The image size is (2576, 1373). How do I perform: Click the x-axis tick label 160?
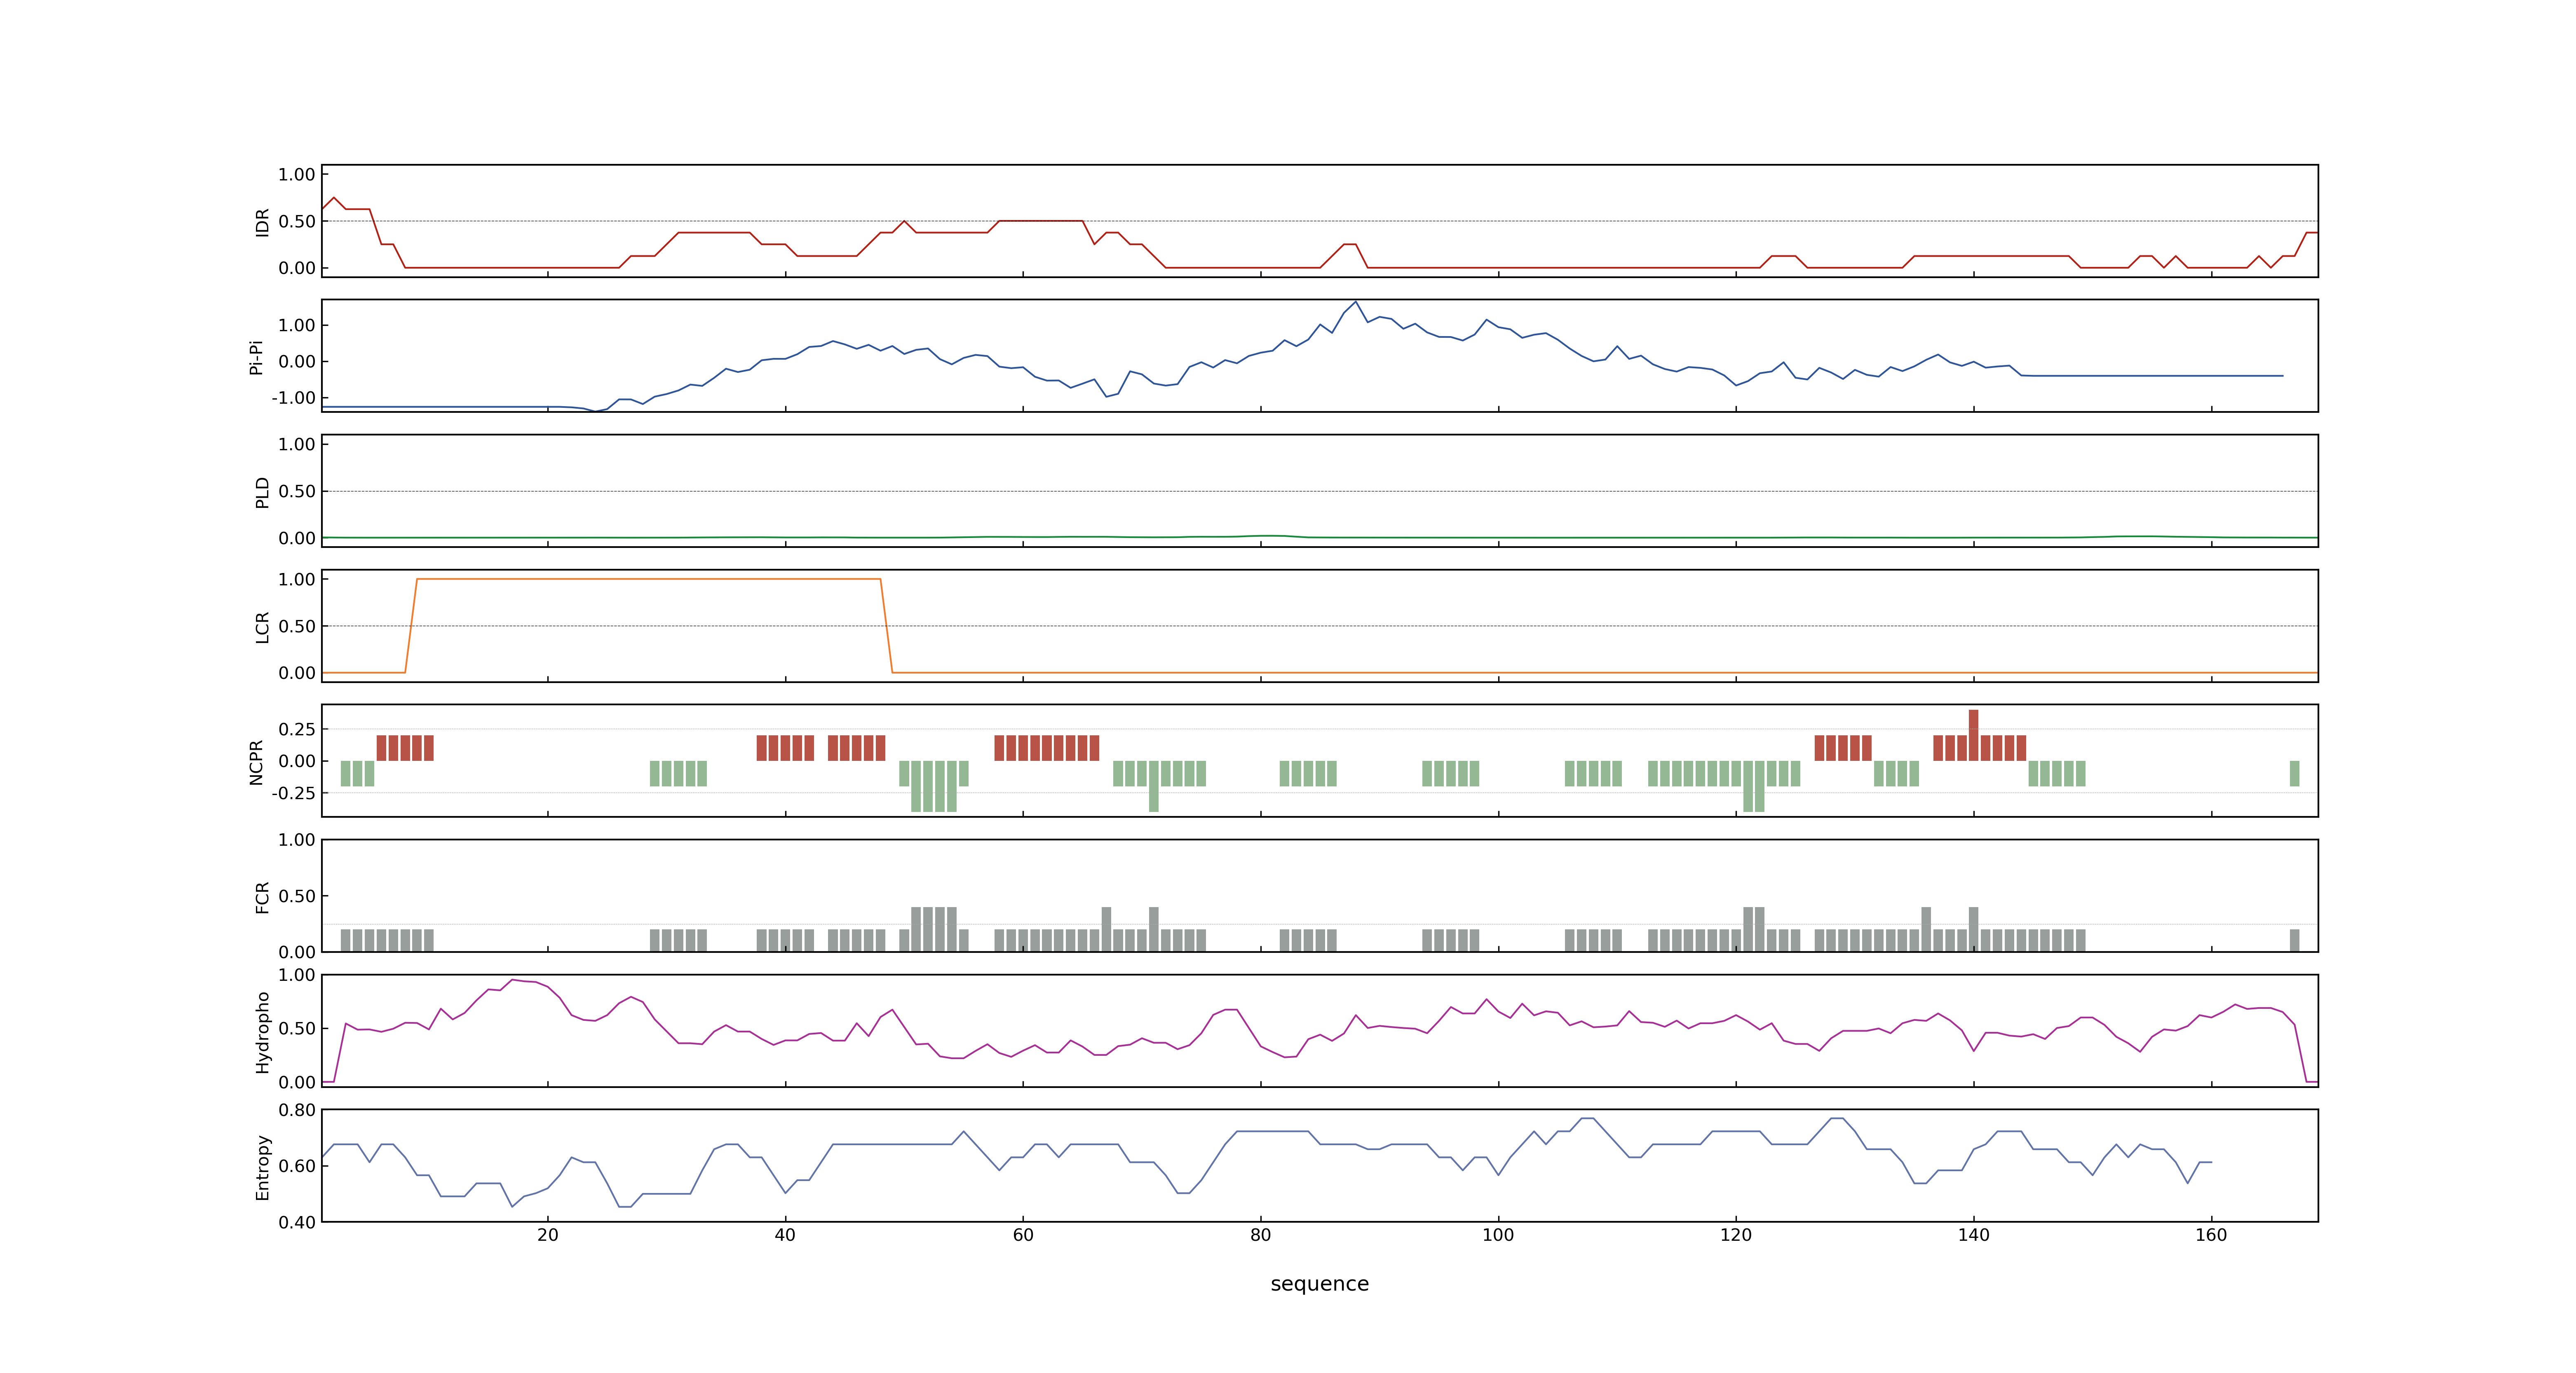[x=2211, y=1235]
